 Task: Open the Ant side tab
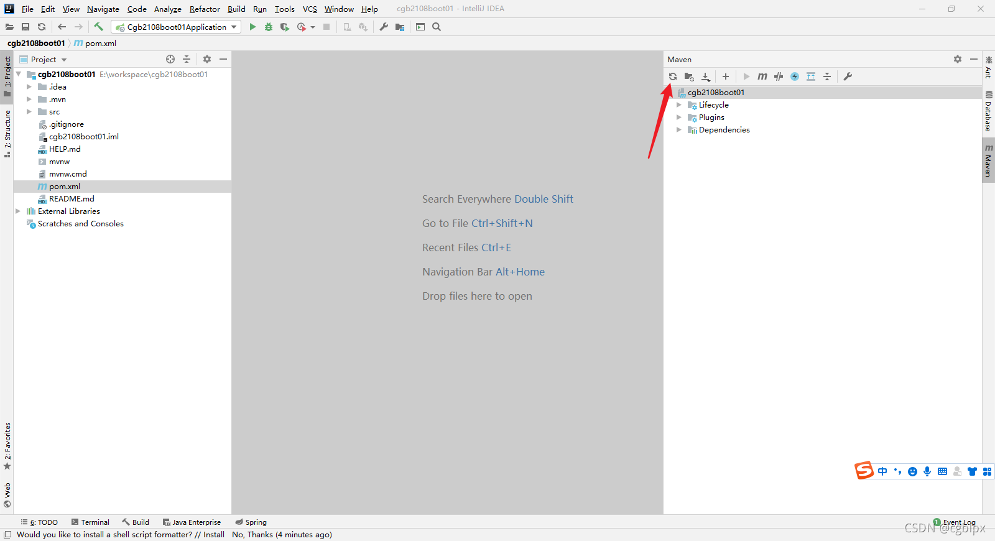[x=989, y=67]
